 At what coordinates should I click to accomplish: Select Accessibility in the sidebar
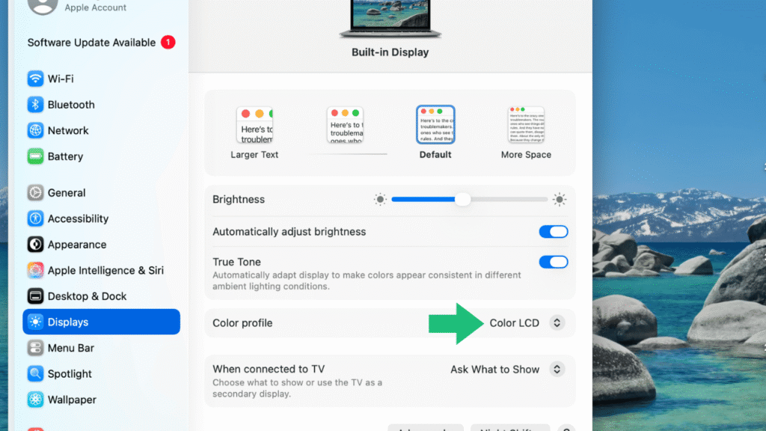click(x=101, y=218)
